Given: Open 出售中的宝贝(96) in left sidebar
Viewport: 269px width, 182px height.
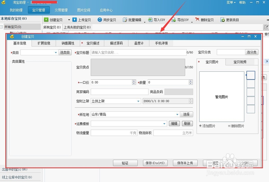Looking at the screenshot, I should tap(15, 169).
